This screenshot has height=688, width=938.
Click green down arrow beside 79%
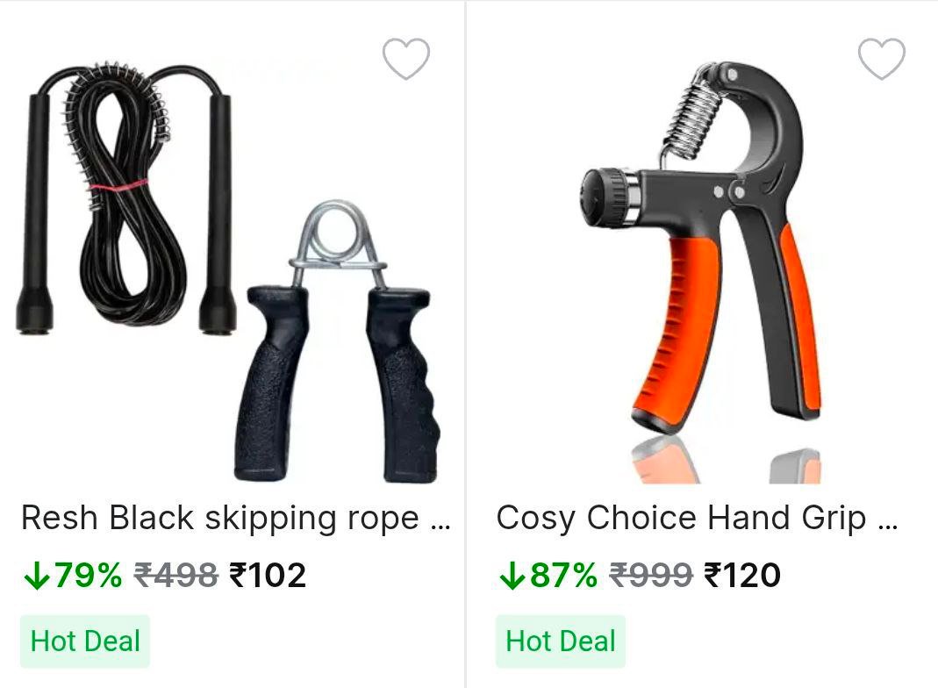click(x=37, y=576)
